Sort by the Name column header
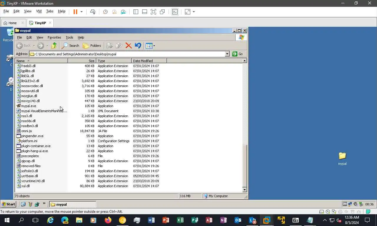Screen dimensions: 377x226 click(x=42, y=61)
